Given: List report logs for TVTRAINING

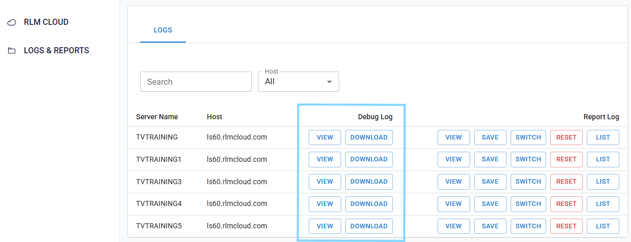Looking at the screenshot, I should coord(603,137).
